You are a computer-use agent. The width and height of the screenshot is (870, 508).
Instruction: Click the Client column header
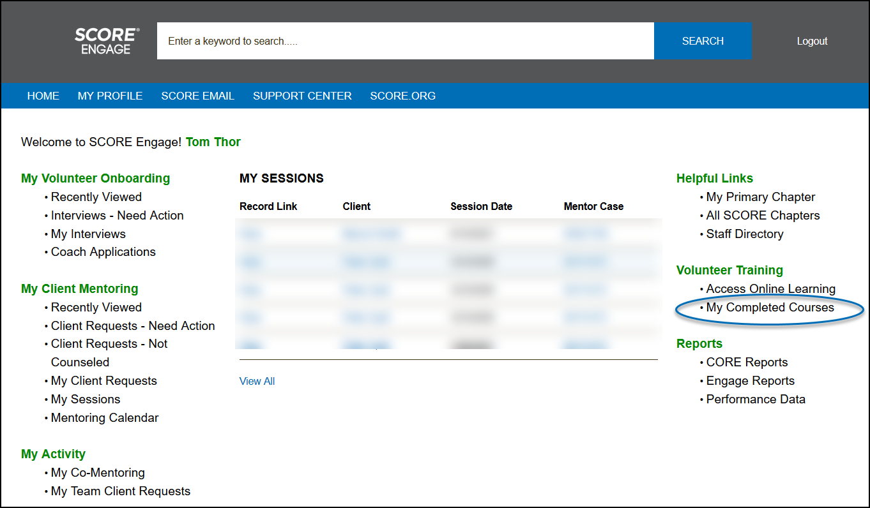tap(356, 206)
